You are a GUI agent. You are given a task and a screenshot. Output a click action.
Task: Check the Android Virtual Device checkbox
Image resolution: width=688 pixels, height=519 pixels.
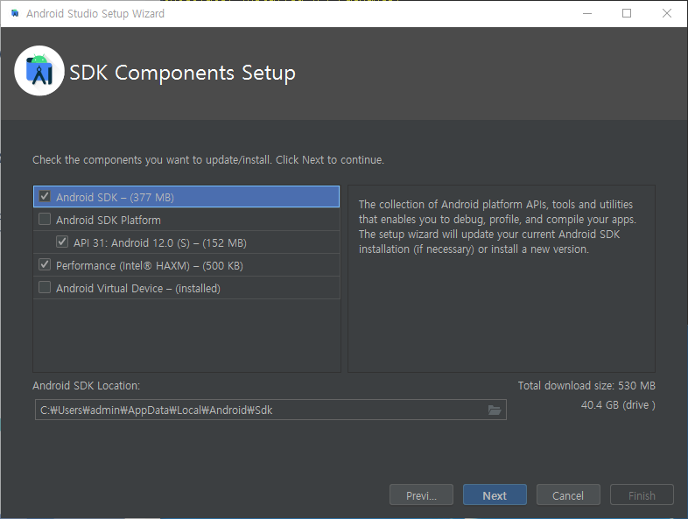point(45,287)
